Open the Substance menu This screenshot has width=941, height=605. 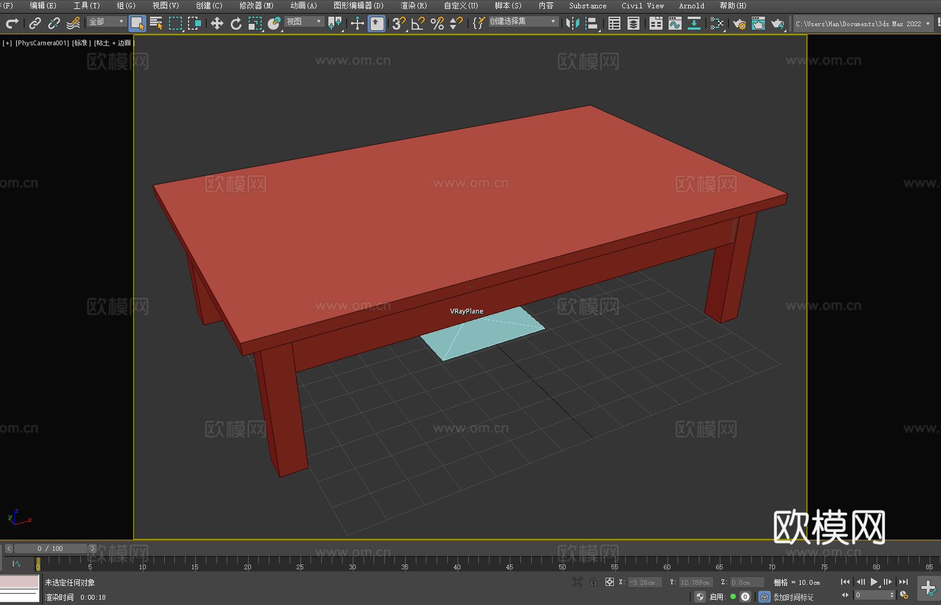588,5
